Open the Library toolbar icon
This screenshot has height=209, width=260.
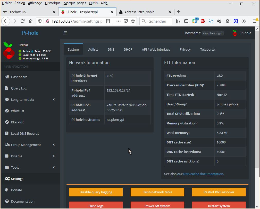click(178, 21)
